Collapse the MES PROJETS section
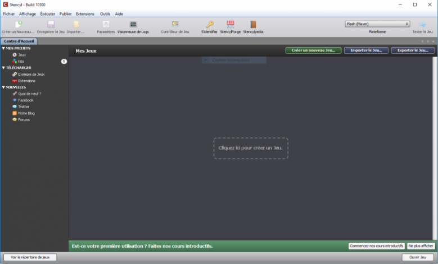438x264 pixels. pos(3,48)
